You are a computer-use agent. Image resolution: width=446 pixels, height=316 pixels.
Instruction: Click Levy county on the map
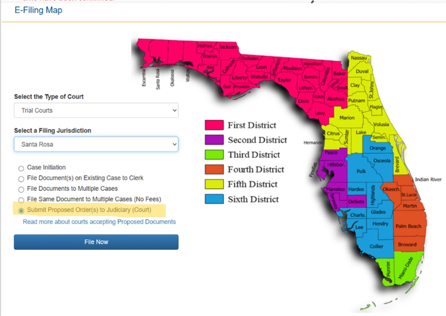320,113
